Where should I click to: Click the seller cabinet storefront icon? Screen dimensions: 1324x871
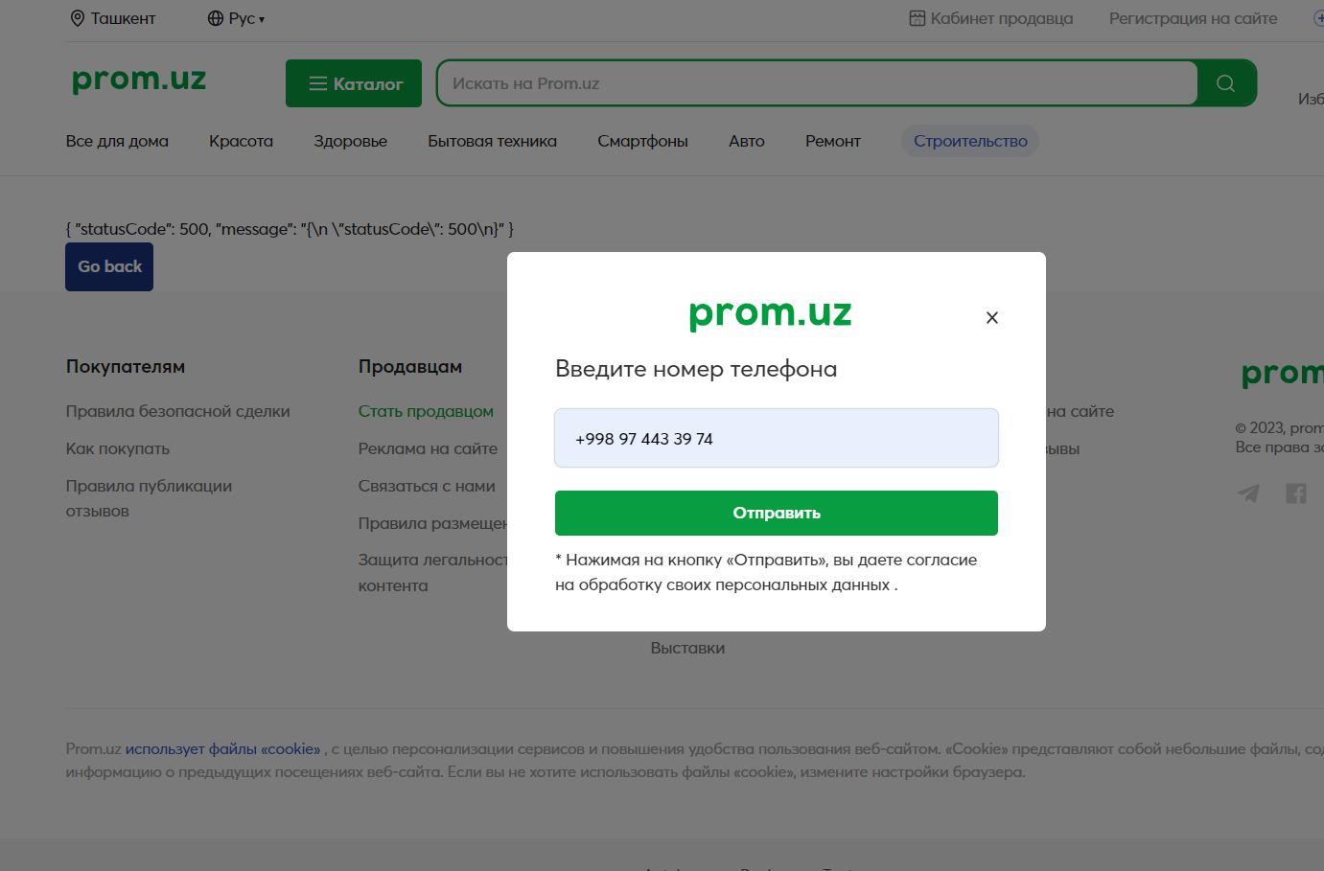point(918,18)
